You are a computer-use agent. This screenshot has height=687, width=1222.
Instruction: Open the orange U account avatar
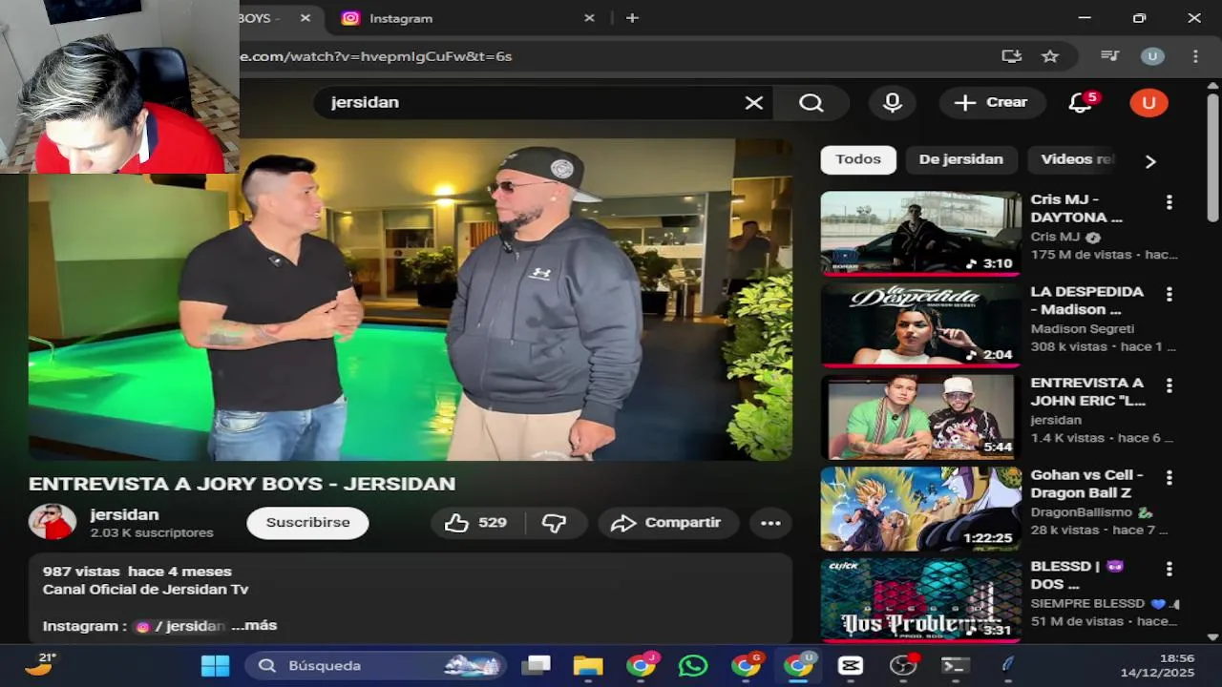pos(1148,103)
